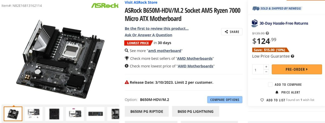325x123 pixels.
Task: Select the second product thumbnail image
Action: click(x=34, y=114)
